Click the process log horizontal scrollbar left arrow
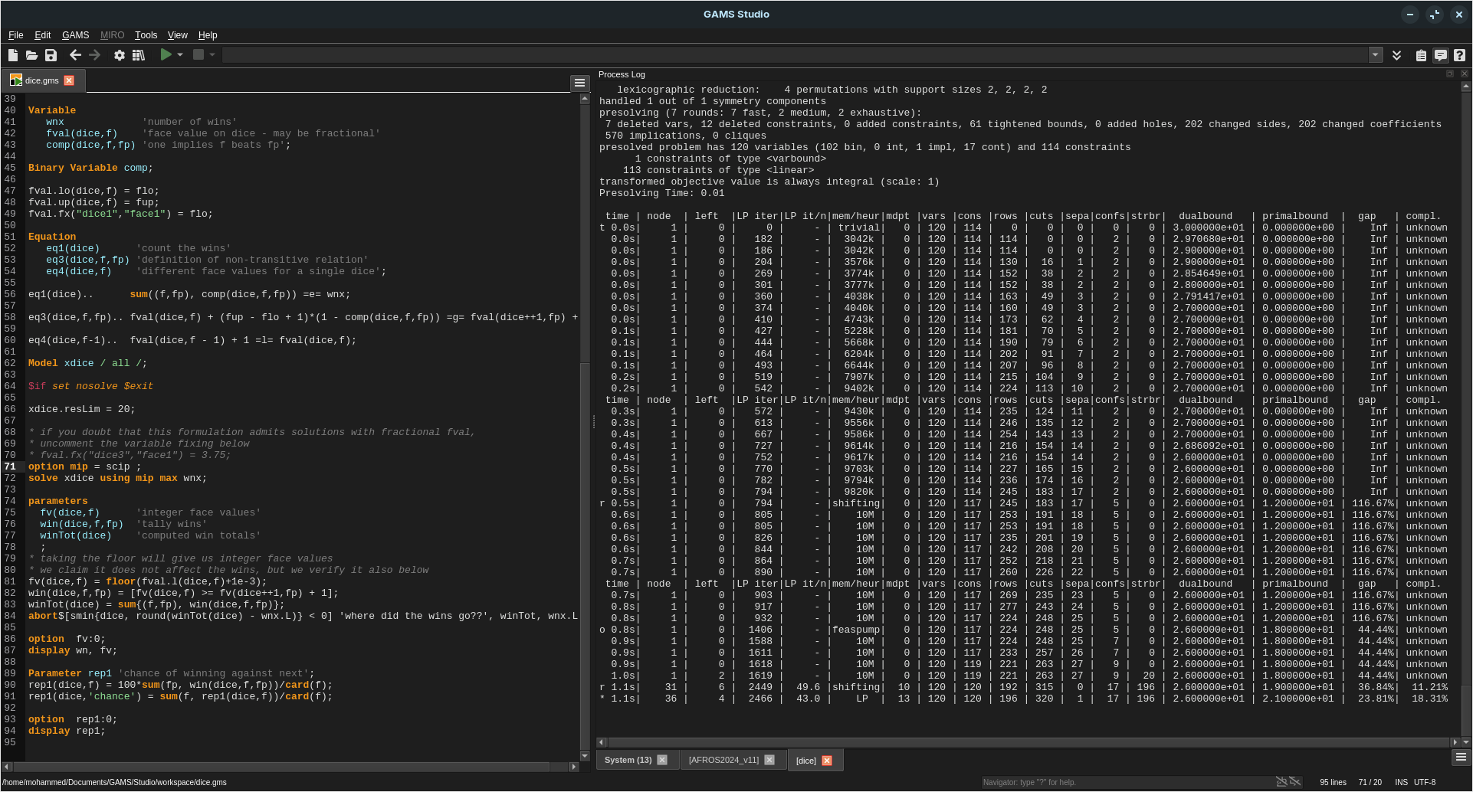 point(602,742)
